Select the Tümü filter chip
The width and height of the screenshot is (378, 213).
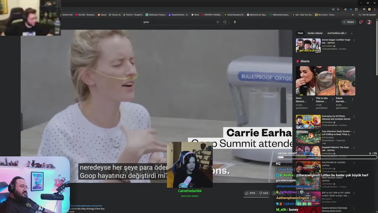(x=300, y=33)
